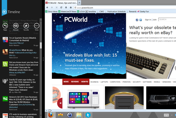Open the LAPTOPS category
The width and height of the screenshot is (176, 118).
[x=104, y=82]
